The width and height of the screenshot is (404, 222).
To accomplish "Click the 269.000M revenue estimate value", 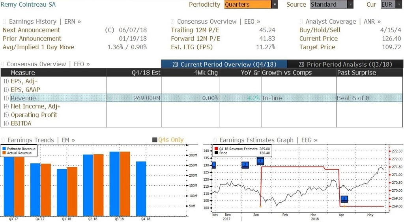I will click(x=147, y=98).
